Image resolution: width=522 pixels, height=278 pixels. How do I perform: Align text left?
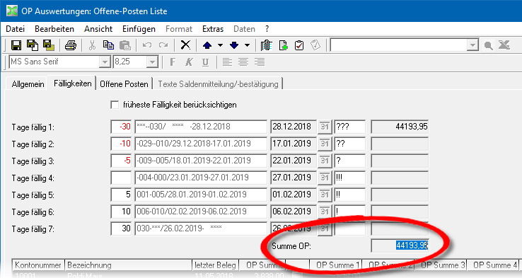click(x=227, y=62)
